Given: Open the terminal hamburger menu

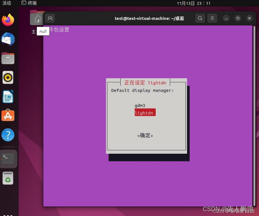Looking at the screenshot, I should (x=212, y=18).
